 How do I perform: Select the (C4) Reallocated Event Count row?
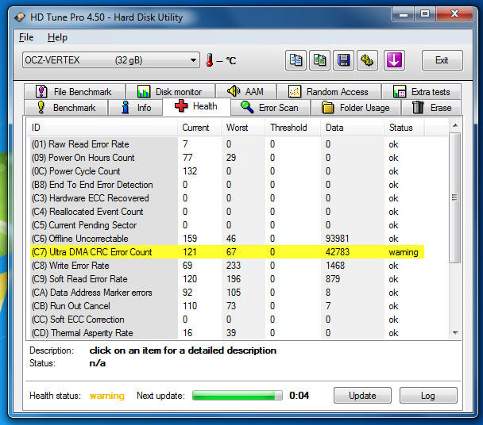(x=227, y=212)
